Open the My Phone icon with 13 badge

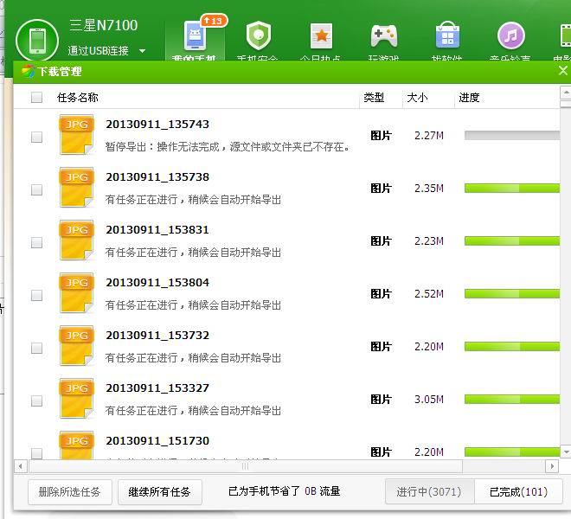(x=196, y=36)
